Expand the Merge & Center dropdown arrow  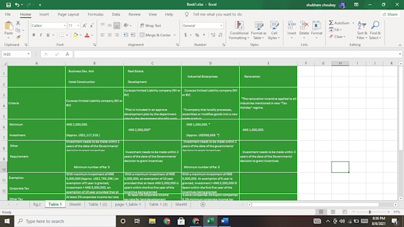pyautogui.click(x=175, y=35)
